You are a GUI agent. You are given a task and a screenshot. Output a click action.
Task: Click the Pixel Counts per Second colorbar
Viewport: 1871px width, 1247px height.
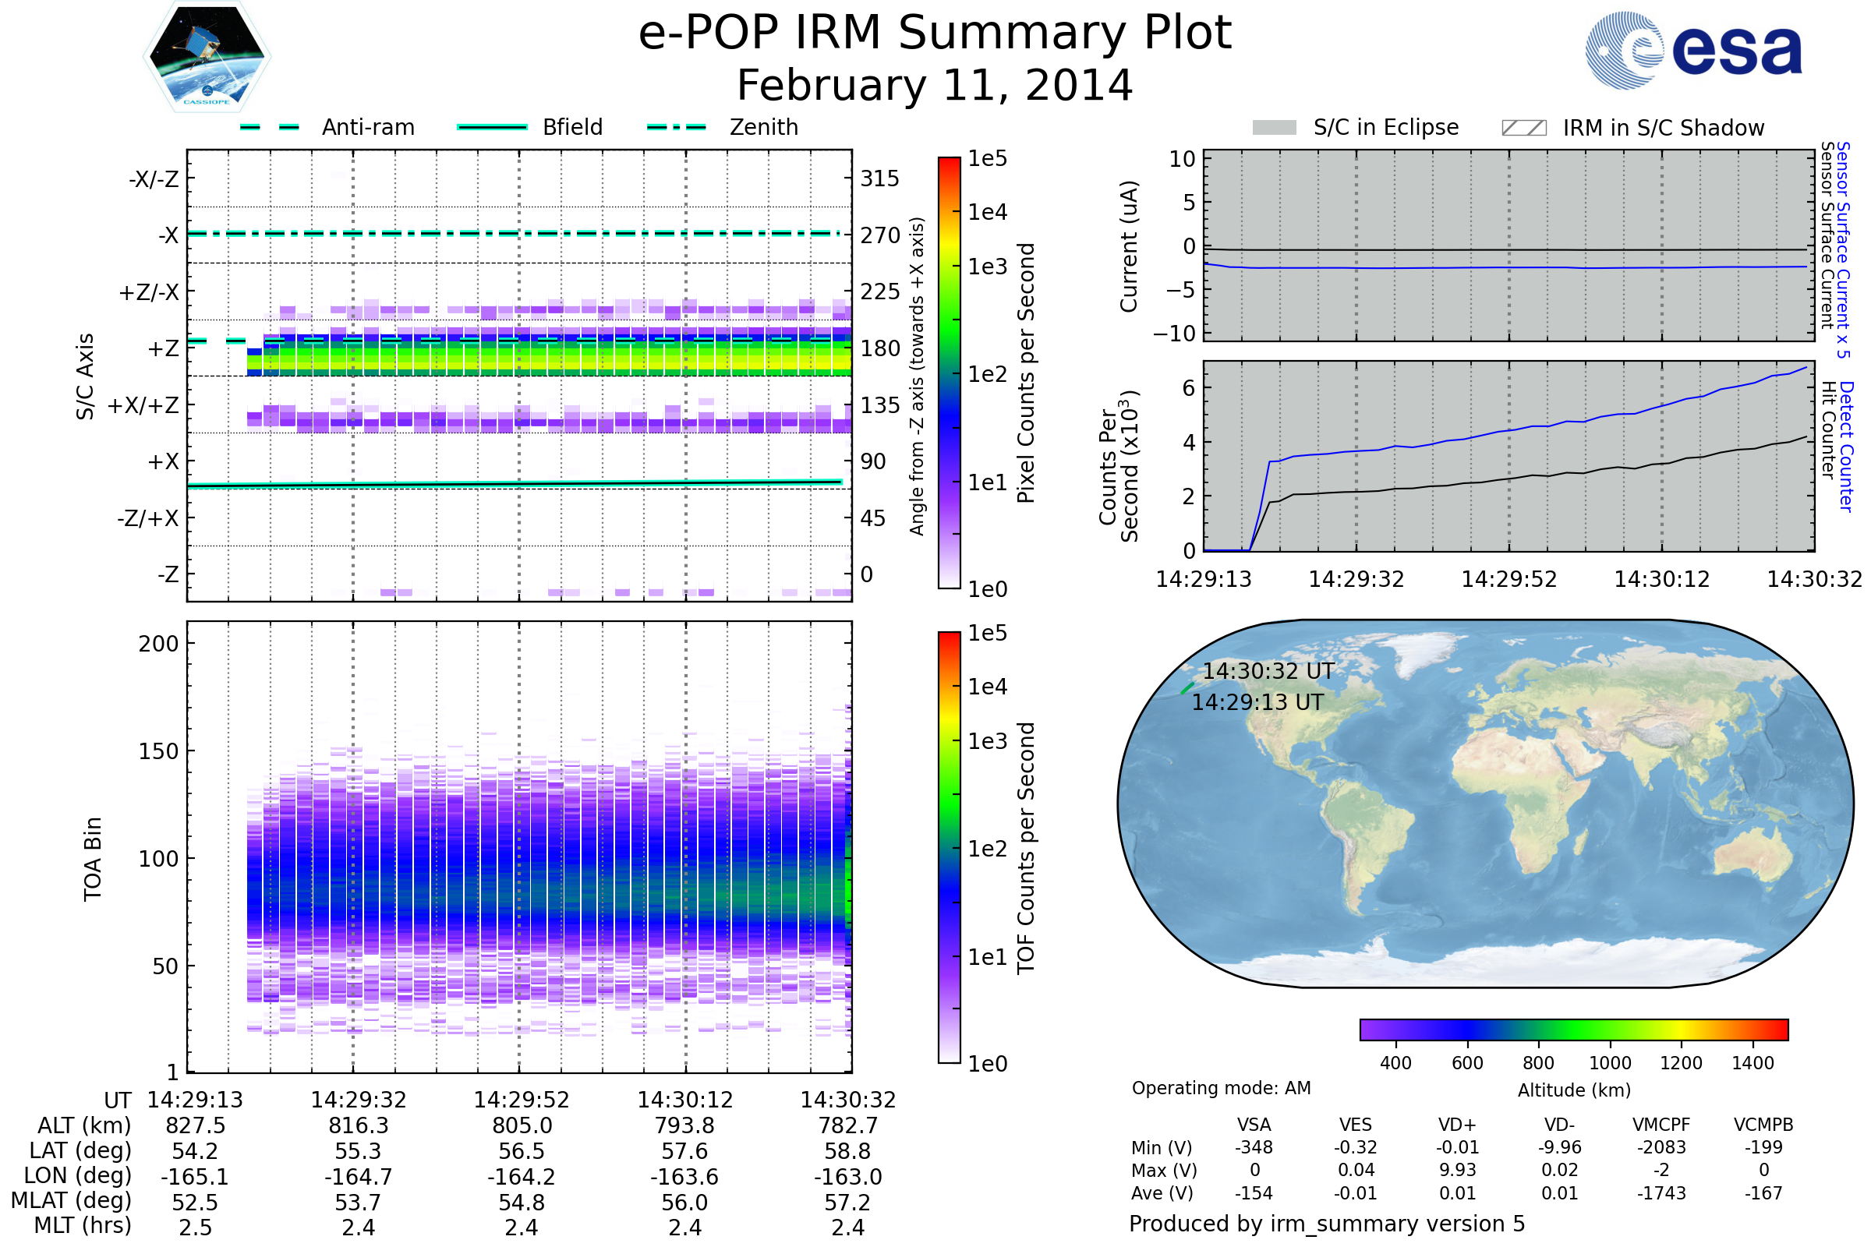[x=949, y=373]
